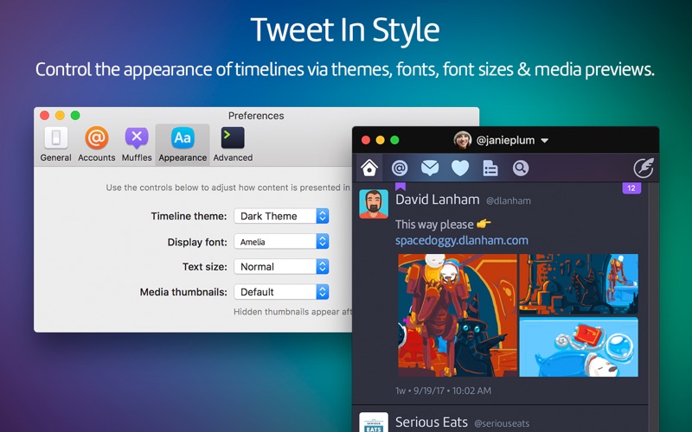
Task: Open Accounts preferences tab
Action: [x=97, y=144]
